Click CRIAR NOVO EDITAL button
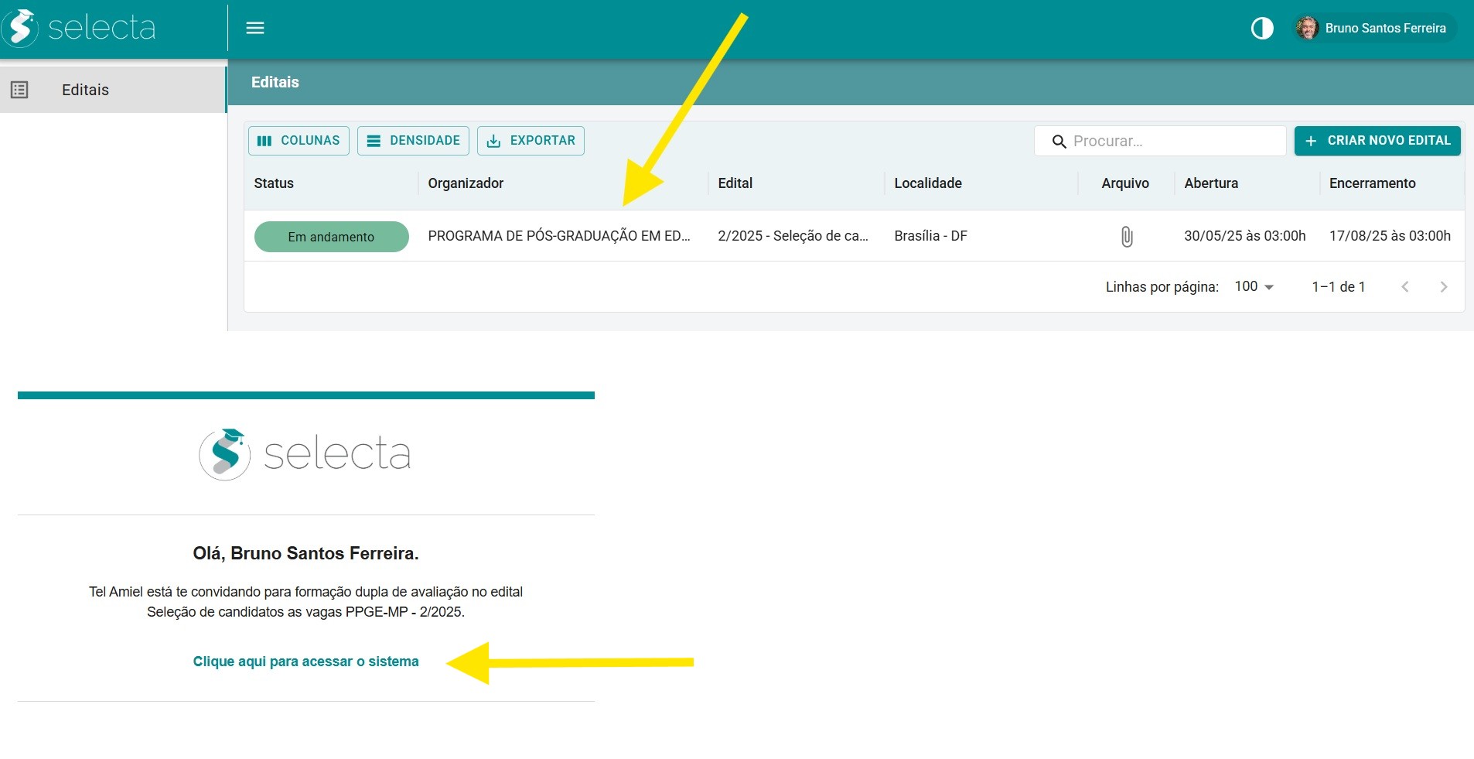The height and width of the screenshot is (759, 1474). click(x=1377, y=141)
